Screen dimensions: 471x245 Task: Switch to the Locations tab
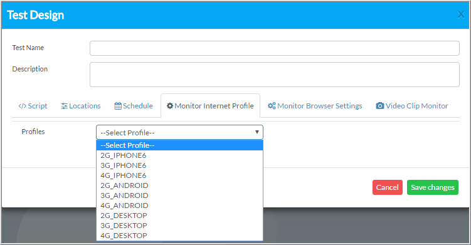[80, 106]
